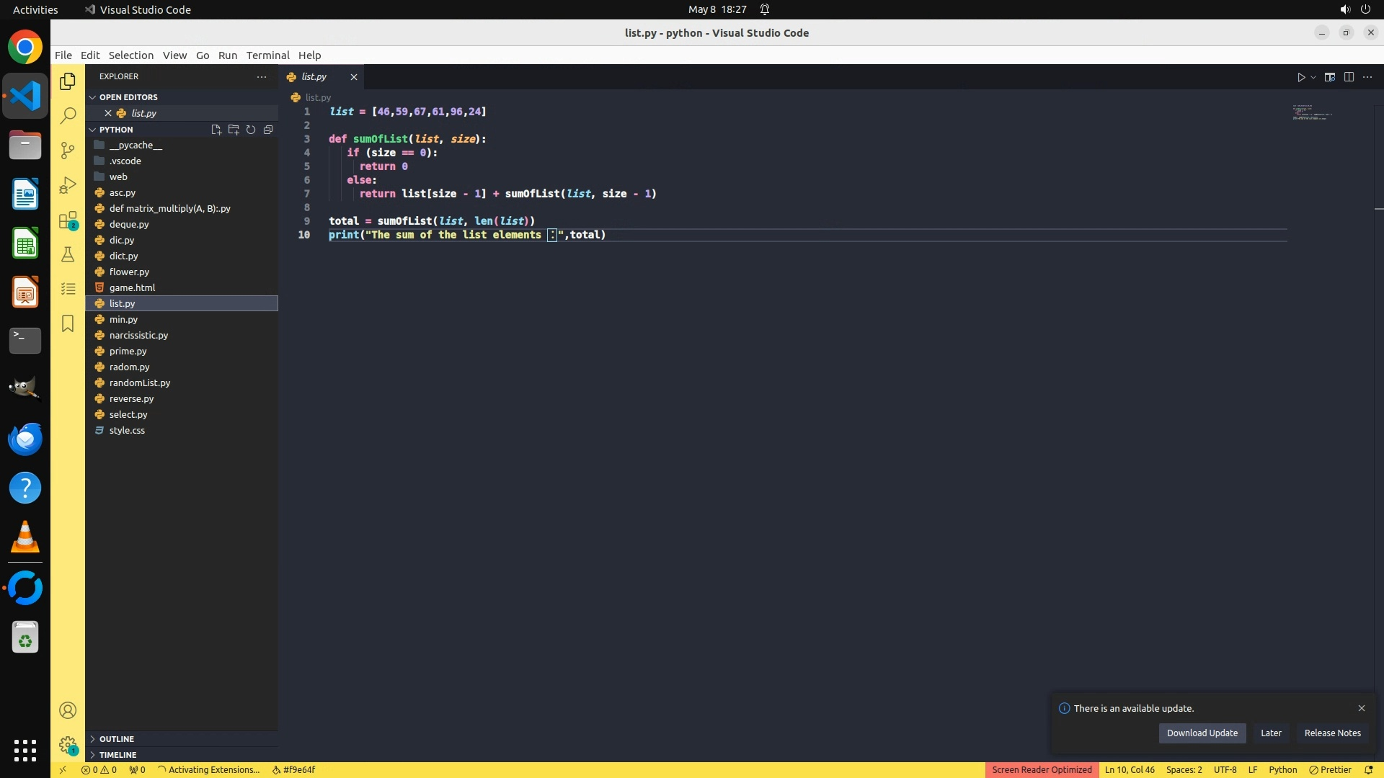
Task: Open the Testing flask view
Action: [68, 254]
